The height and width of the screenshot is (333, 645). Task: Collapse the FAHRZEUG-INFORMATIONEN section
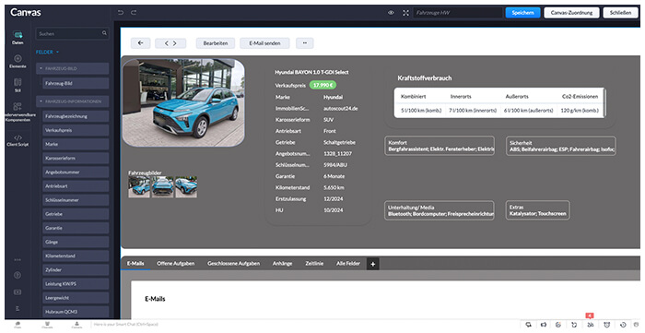pyautogui.click(x=73, y=101)
